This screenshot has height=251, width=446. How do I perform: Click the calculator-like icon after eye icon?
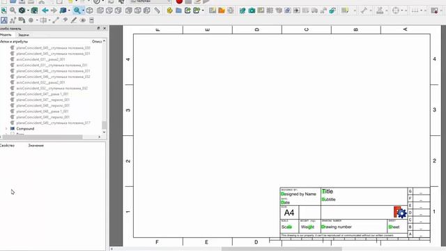tap(91, 20)
